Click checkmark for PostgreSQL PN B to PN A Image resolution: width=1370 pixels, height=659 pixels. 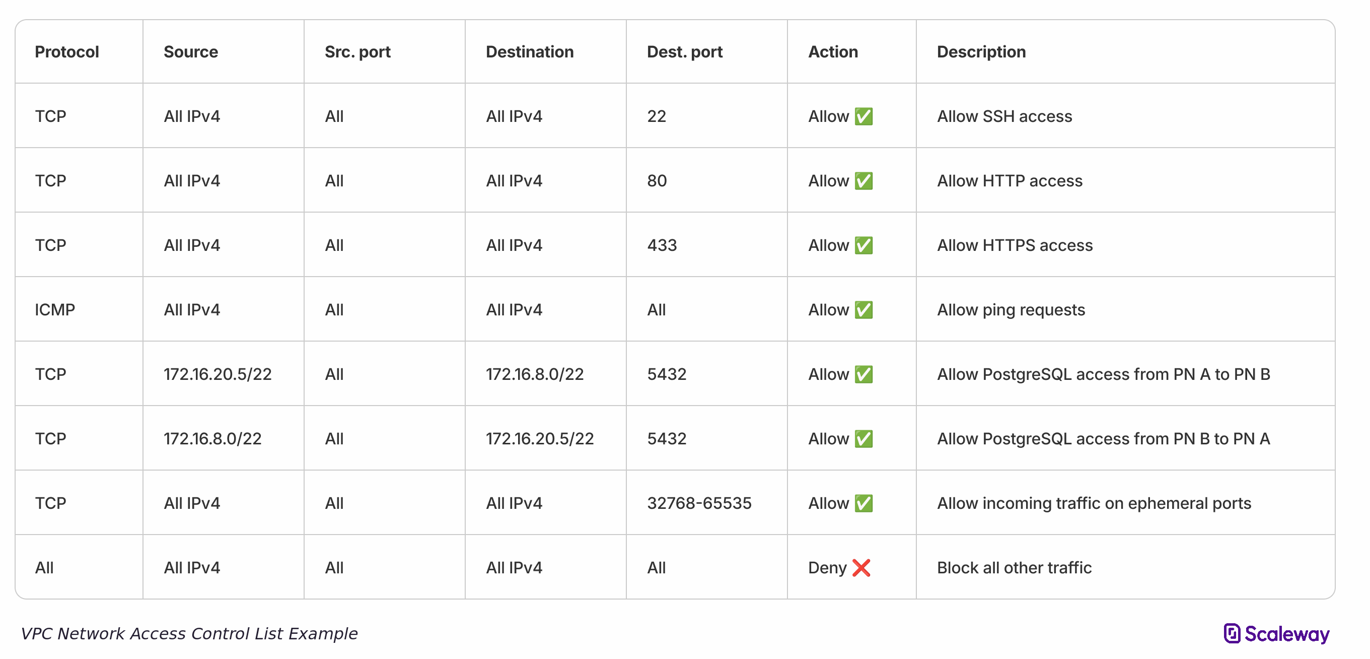863,439
